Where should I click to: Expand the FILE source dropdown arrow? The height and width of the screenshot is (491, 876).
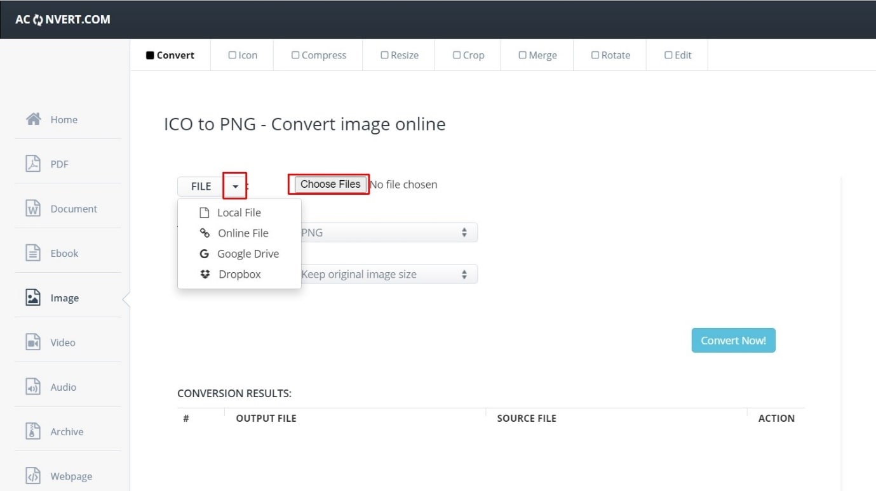pyautogui.click(x=235, y=187)
